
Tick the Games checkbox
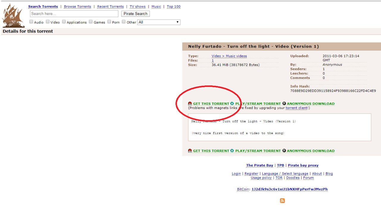pos(91,22)
